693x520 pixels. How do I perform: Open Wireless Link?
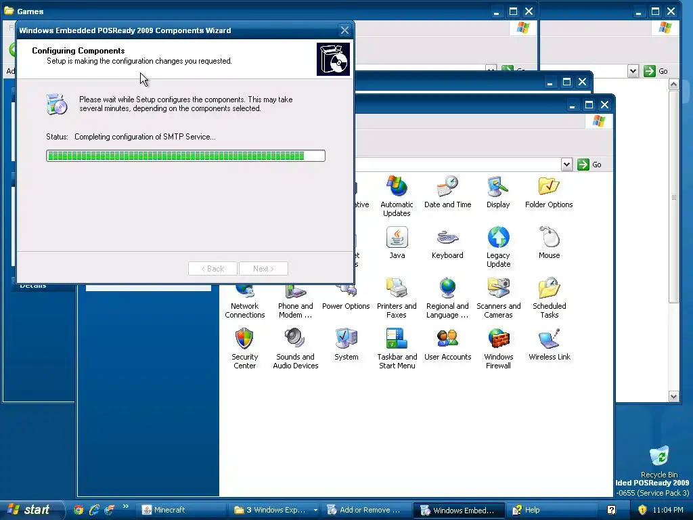pyautogui.click(x=549, y=345)
